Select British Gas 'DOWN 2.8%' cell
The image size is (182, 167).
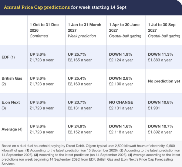126,81
